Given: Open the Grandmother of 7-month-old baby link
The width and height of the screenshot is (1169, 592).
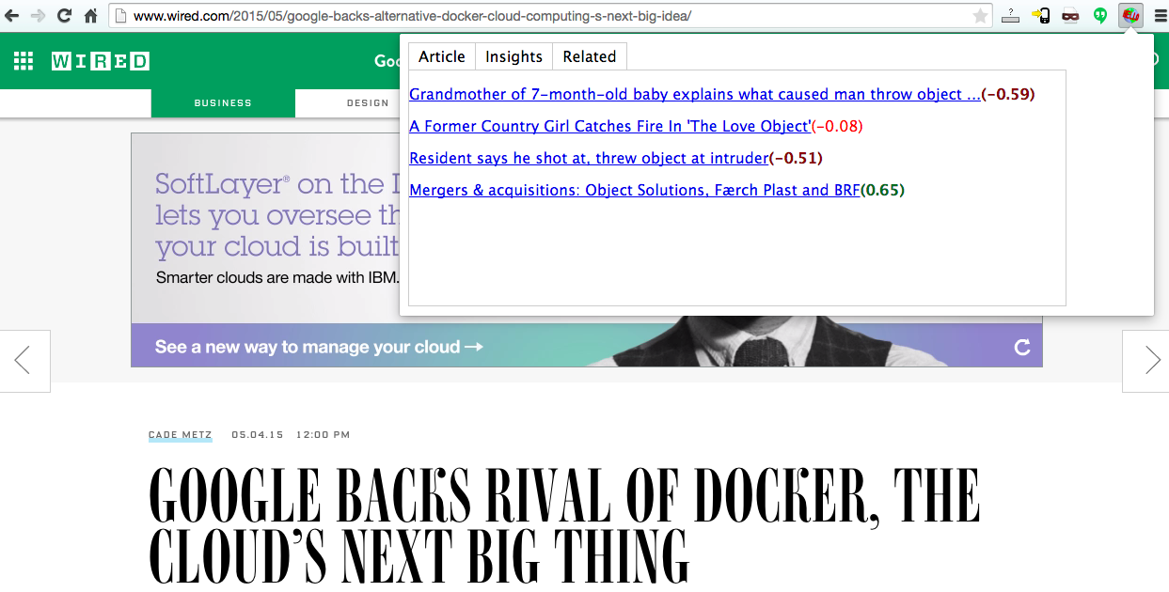Looking at the screenshot, I should pos(695,94).
